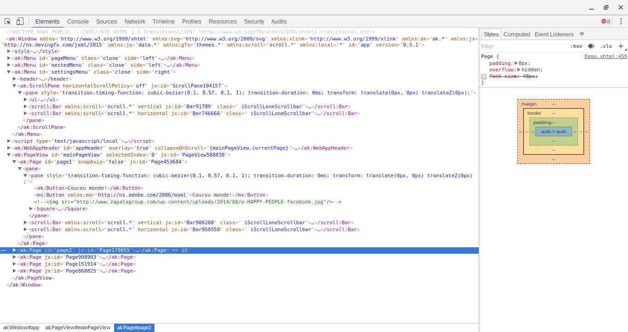Open the Console tab

point(78,22)
